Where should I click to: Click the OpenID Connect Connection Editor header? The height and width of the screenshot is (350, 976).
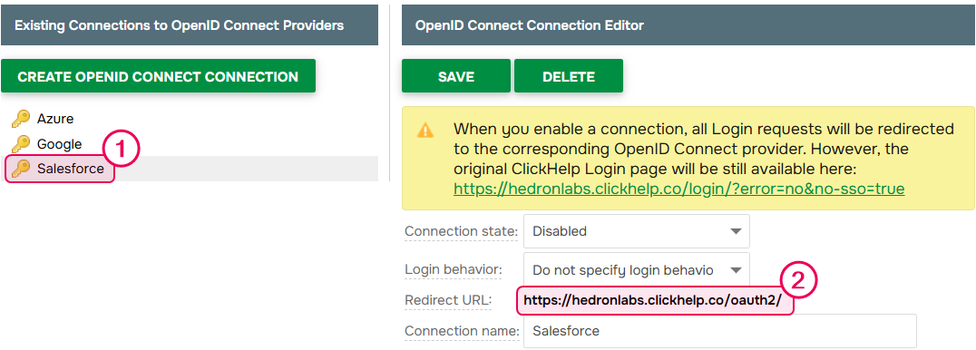[688, 24]
